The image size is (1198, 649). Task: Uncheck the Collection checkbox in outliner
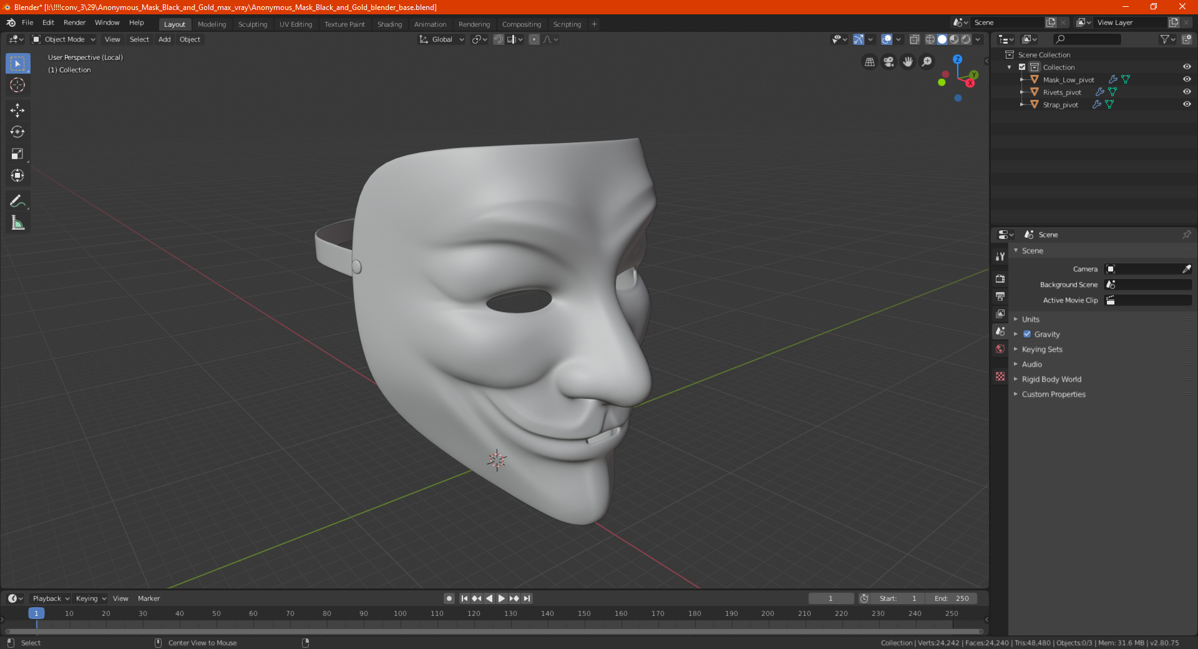click(1022, 67)
